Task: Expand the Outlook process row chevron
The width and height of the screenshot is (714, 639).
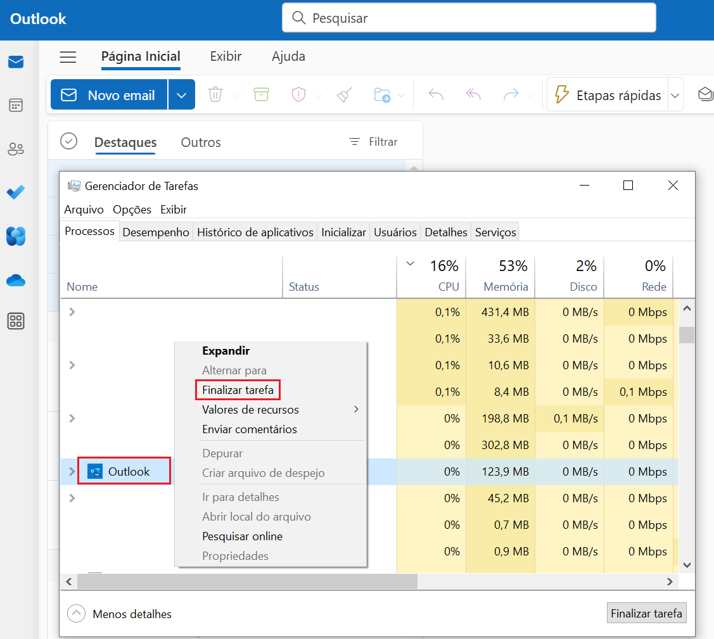Action: point(72,472)
